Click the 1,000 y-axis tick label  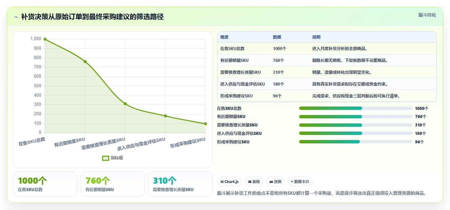[x=36, y=39]
